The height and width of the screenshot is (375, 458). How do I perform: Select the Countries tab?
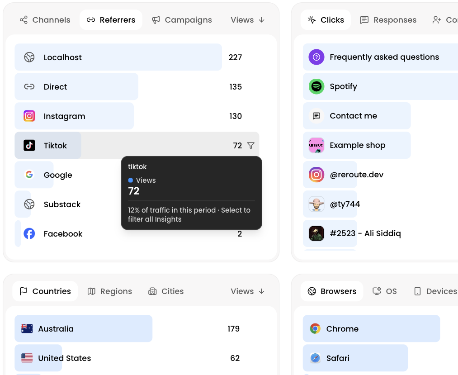(x=45, y=291)
